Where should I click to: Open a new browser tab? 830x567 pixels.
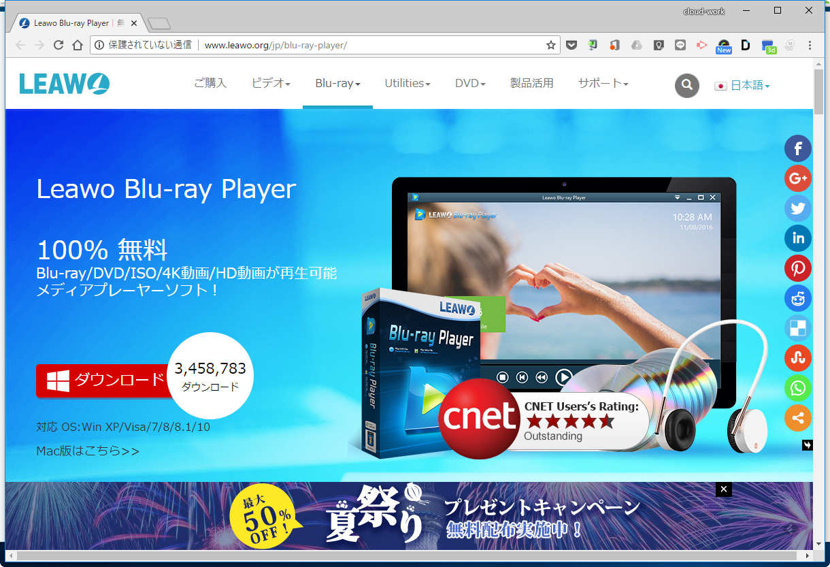point(159,24)
